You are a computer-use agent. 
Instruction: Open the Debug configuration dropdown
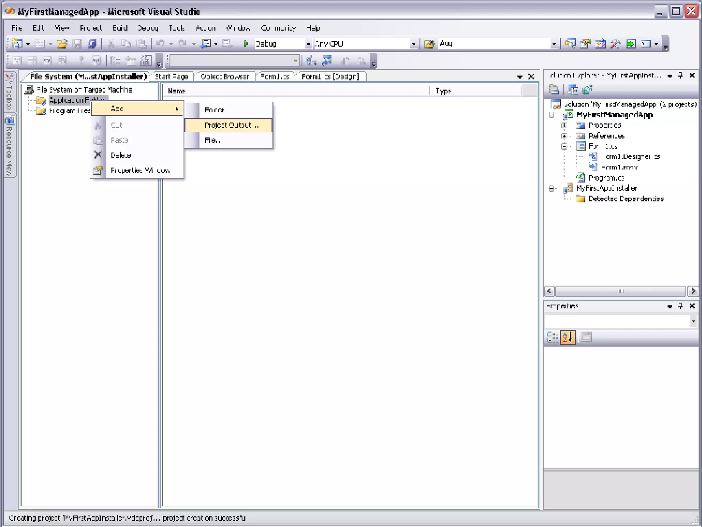(308, 44)
